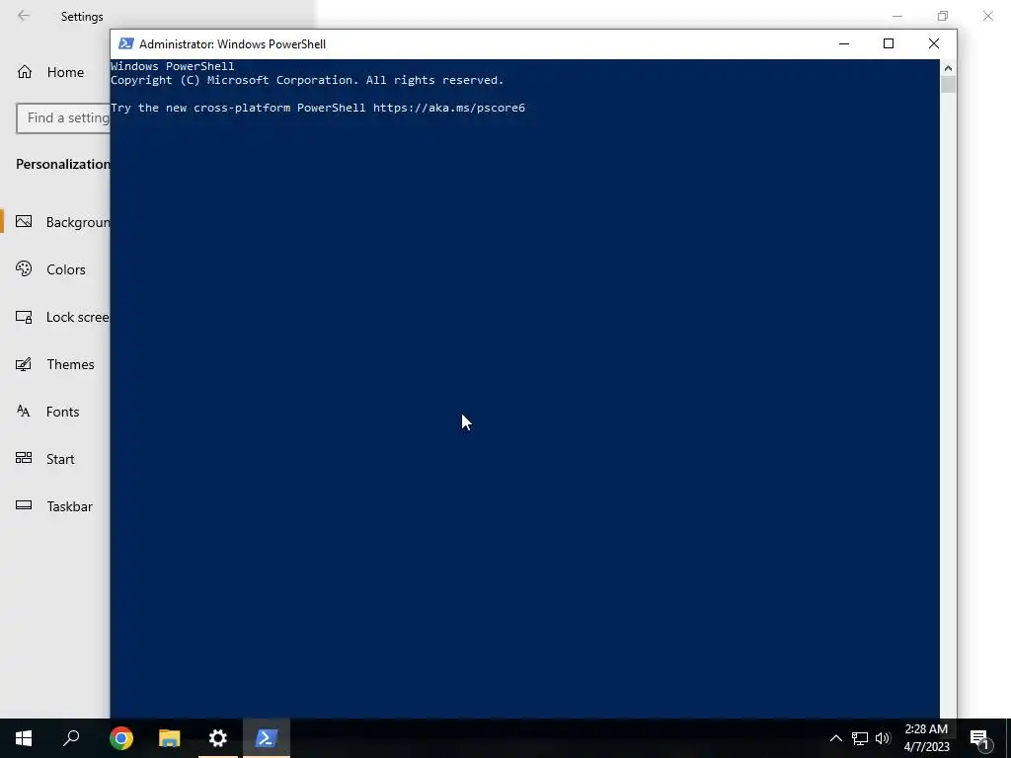Click PowerShell scrollbar up arrow
Image resolution: width=1011 pixels, height=758 pixels.
click(948, 68)
